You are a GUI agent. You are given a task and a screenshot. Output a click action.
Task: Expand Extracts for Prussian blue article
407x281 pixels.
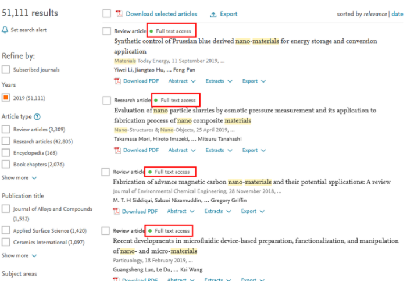[x=219, y=81]
